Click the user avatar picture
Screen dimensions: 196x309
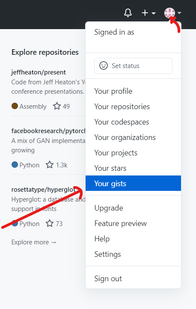(x=169, y=13)
